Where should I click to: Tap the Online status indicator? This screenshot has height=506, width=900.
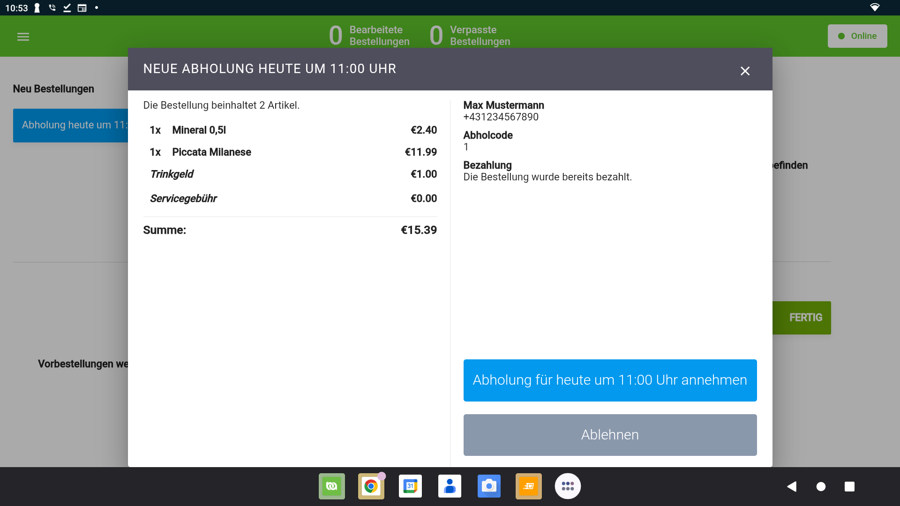point(857,36)
